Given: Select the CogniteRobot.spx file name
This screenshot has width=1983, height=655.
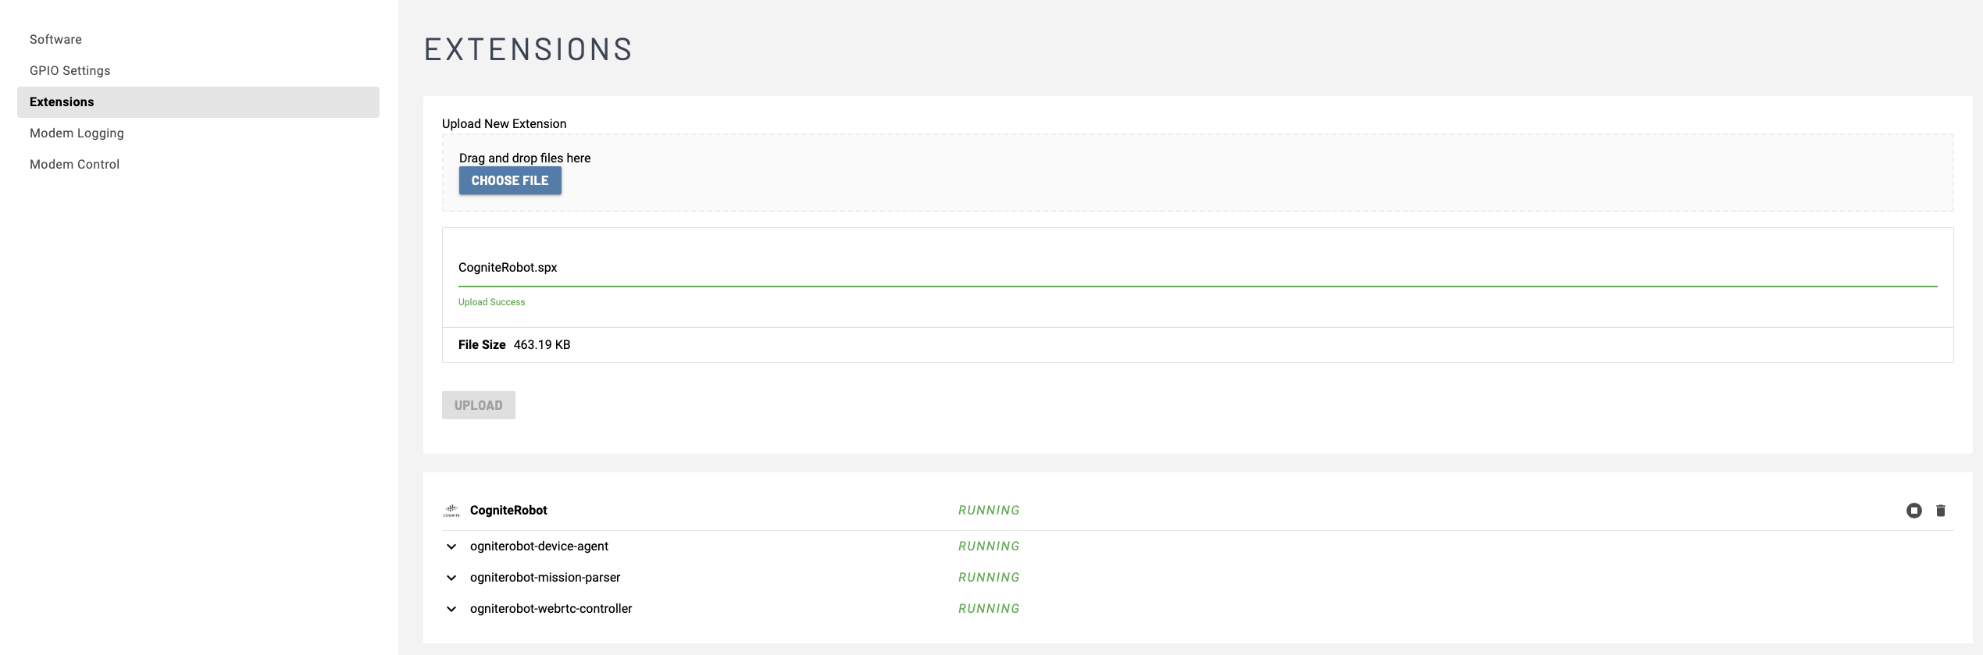Looking at the screenshot, I should pyautogui.click(x=508, y=267).
